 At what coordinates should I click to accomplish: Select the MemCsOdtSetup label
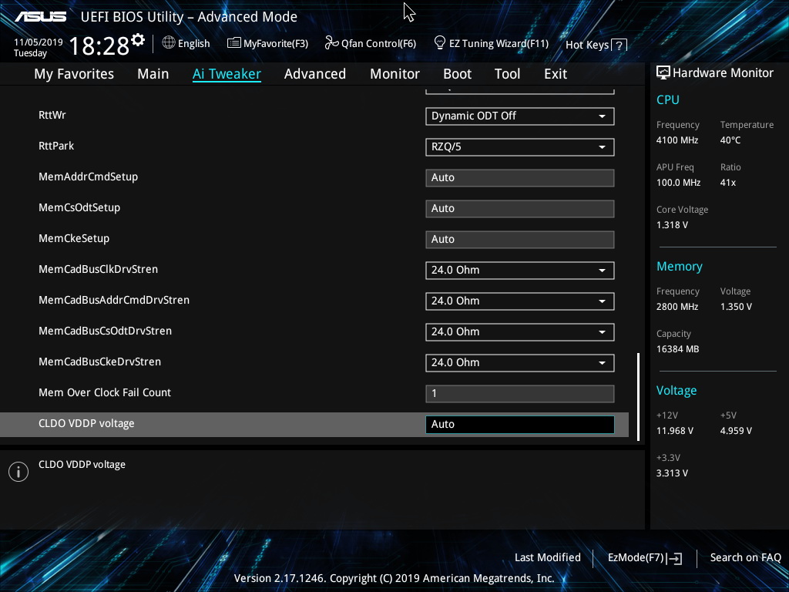coord(79,207)
